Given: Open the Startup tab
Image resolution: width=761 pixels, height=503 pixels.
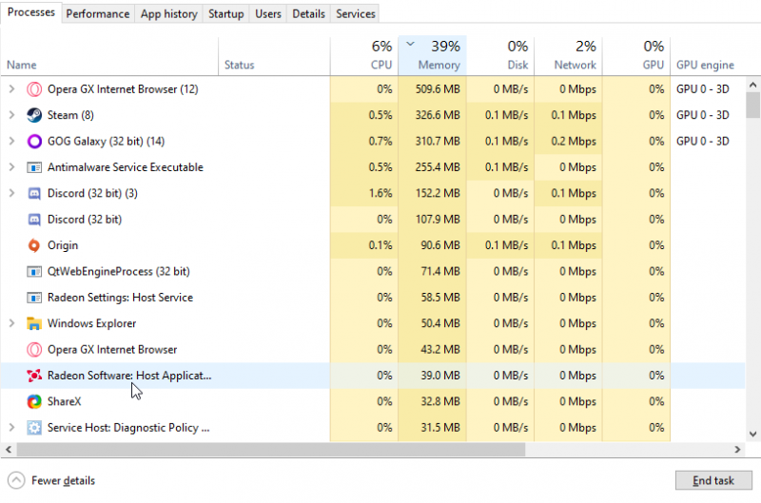Looking at the screenshot, I should [225, 14].
